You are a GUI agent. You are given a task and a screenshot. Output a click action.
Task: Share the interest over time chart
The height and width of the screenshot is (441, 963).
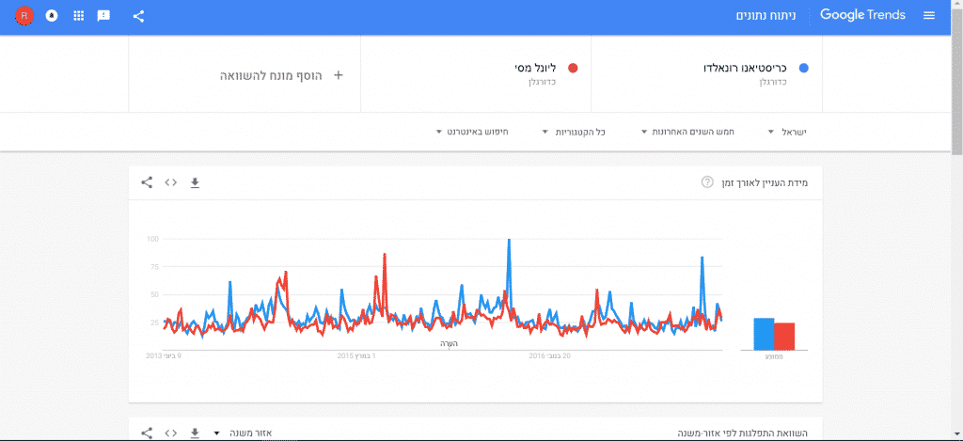click(147, 182)
